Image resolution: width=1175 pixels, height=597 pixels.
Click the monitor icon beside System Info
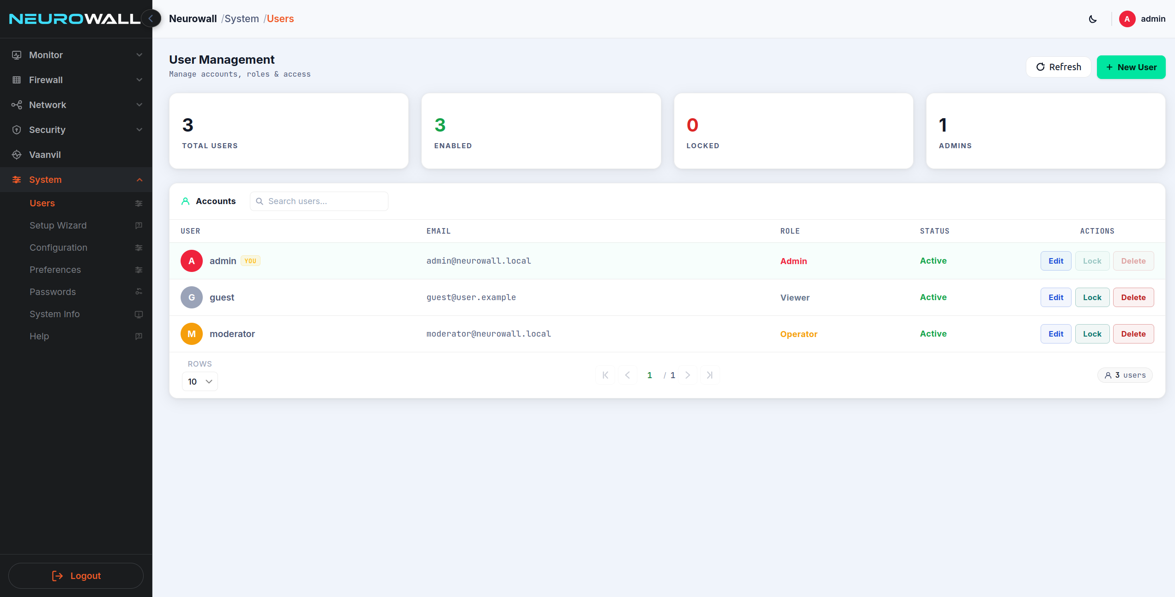click(x=139, y=314)
